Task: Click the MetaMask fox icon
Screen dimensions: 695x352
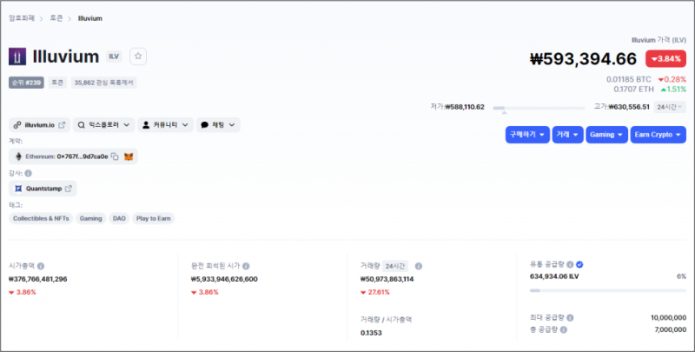Action: point(129,156)
